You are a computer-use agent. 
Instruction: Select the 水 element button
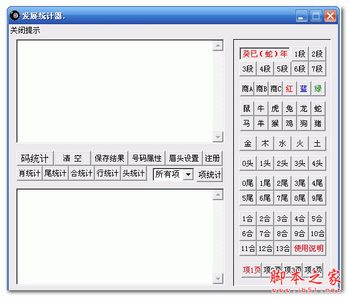point(282,144)
